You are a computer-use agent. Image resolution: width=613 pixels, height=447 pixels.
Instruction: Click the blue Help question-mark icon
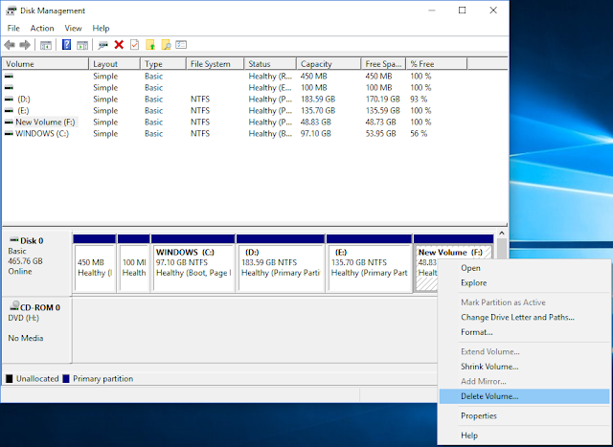66,45
